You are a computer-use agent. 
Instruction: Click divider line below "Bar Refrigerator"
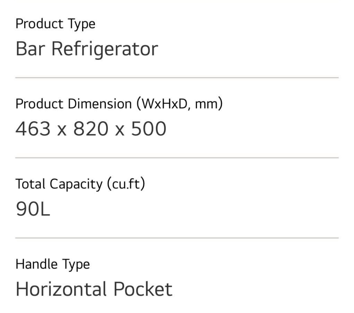coord(177,77)
